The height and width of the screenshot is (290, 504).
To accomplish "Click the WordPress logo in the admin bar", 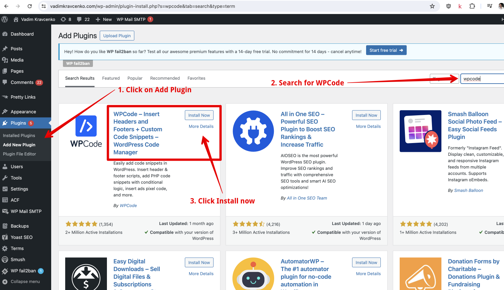I will coord(5,19).
